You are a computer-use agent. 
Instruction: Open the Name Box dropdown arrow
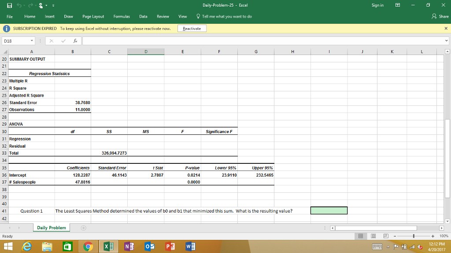[x=32, y=40]
